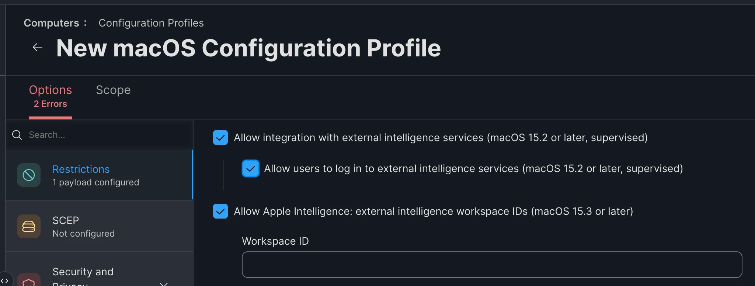Click the Restrictions prohibited-circle icon

tap(29, 175)
